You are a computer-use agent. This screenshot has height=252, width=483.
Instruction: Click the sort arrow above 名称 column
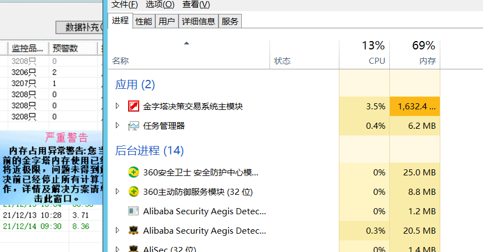[x=186, y=43]
